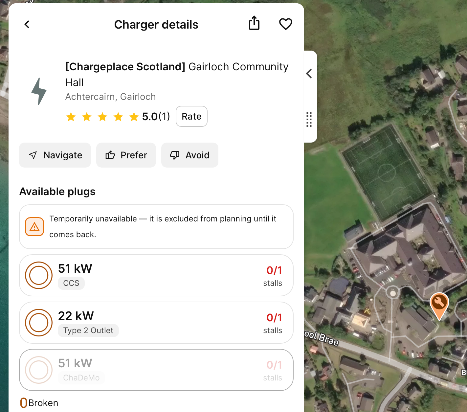
Task: Click the CCS plug circle icon
Action: [39, 275]
